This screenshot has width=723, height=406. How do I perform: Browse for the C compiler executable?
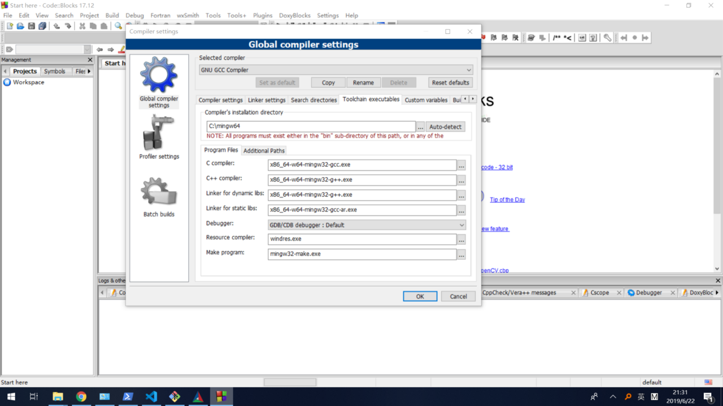point(461,165)
